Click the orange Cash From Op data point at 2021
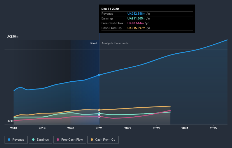Image resolution: width=232 pixels, height=148 pixels. [x=99, y=110]
